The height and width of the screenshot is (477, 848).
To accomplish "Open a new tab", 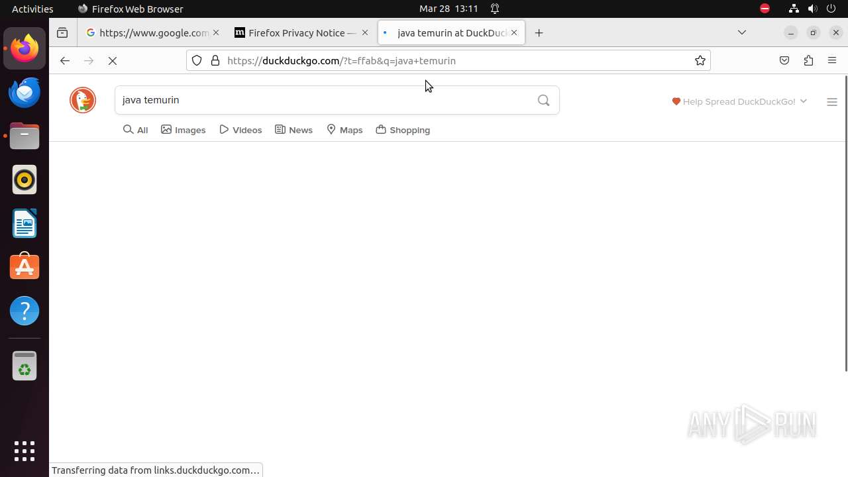I will point(539,33).
